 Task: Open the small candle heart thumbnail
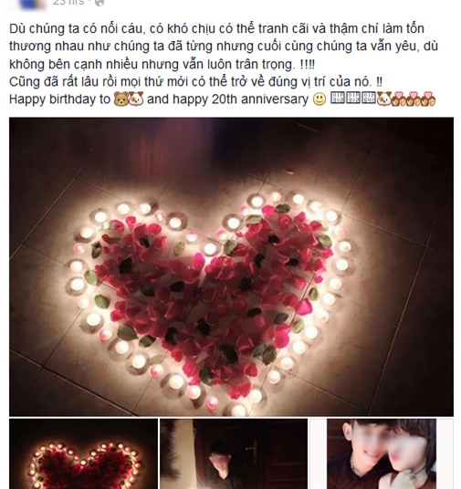[83, 454]
